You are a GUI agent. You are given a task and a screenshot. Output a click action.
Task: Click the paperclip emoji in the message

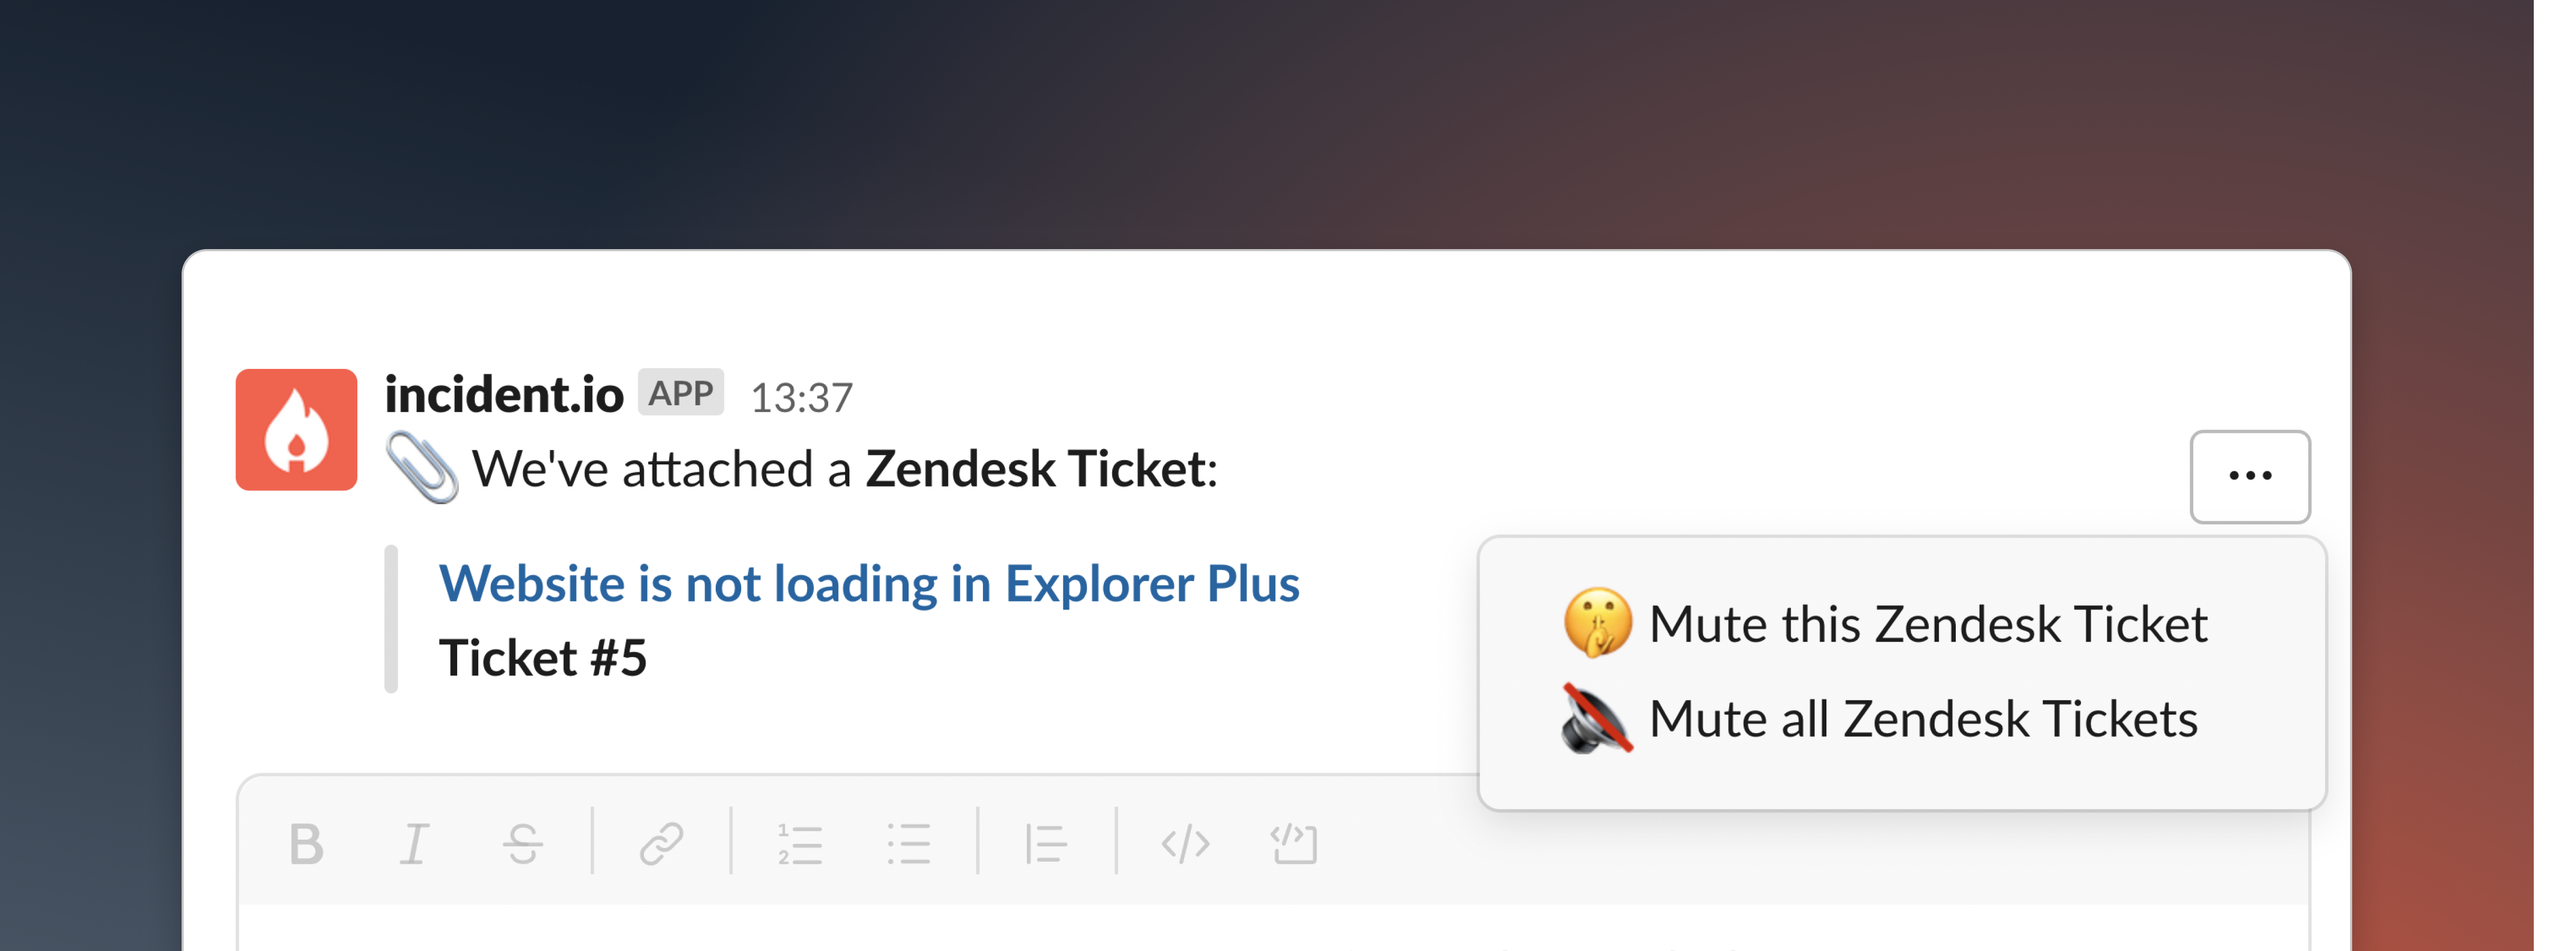point(422,467)
